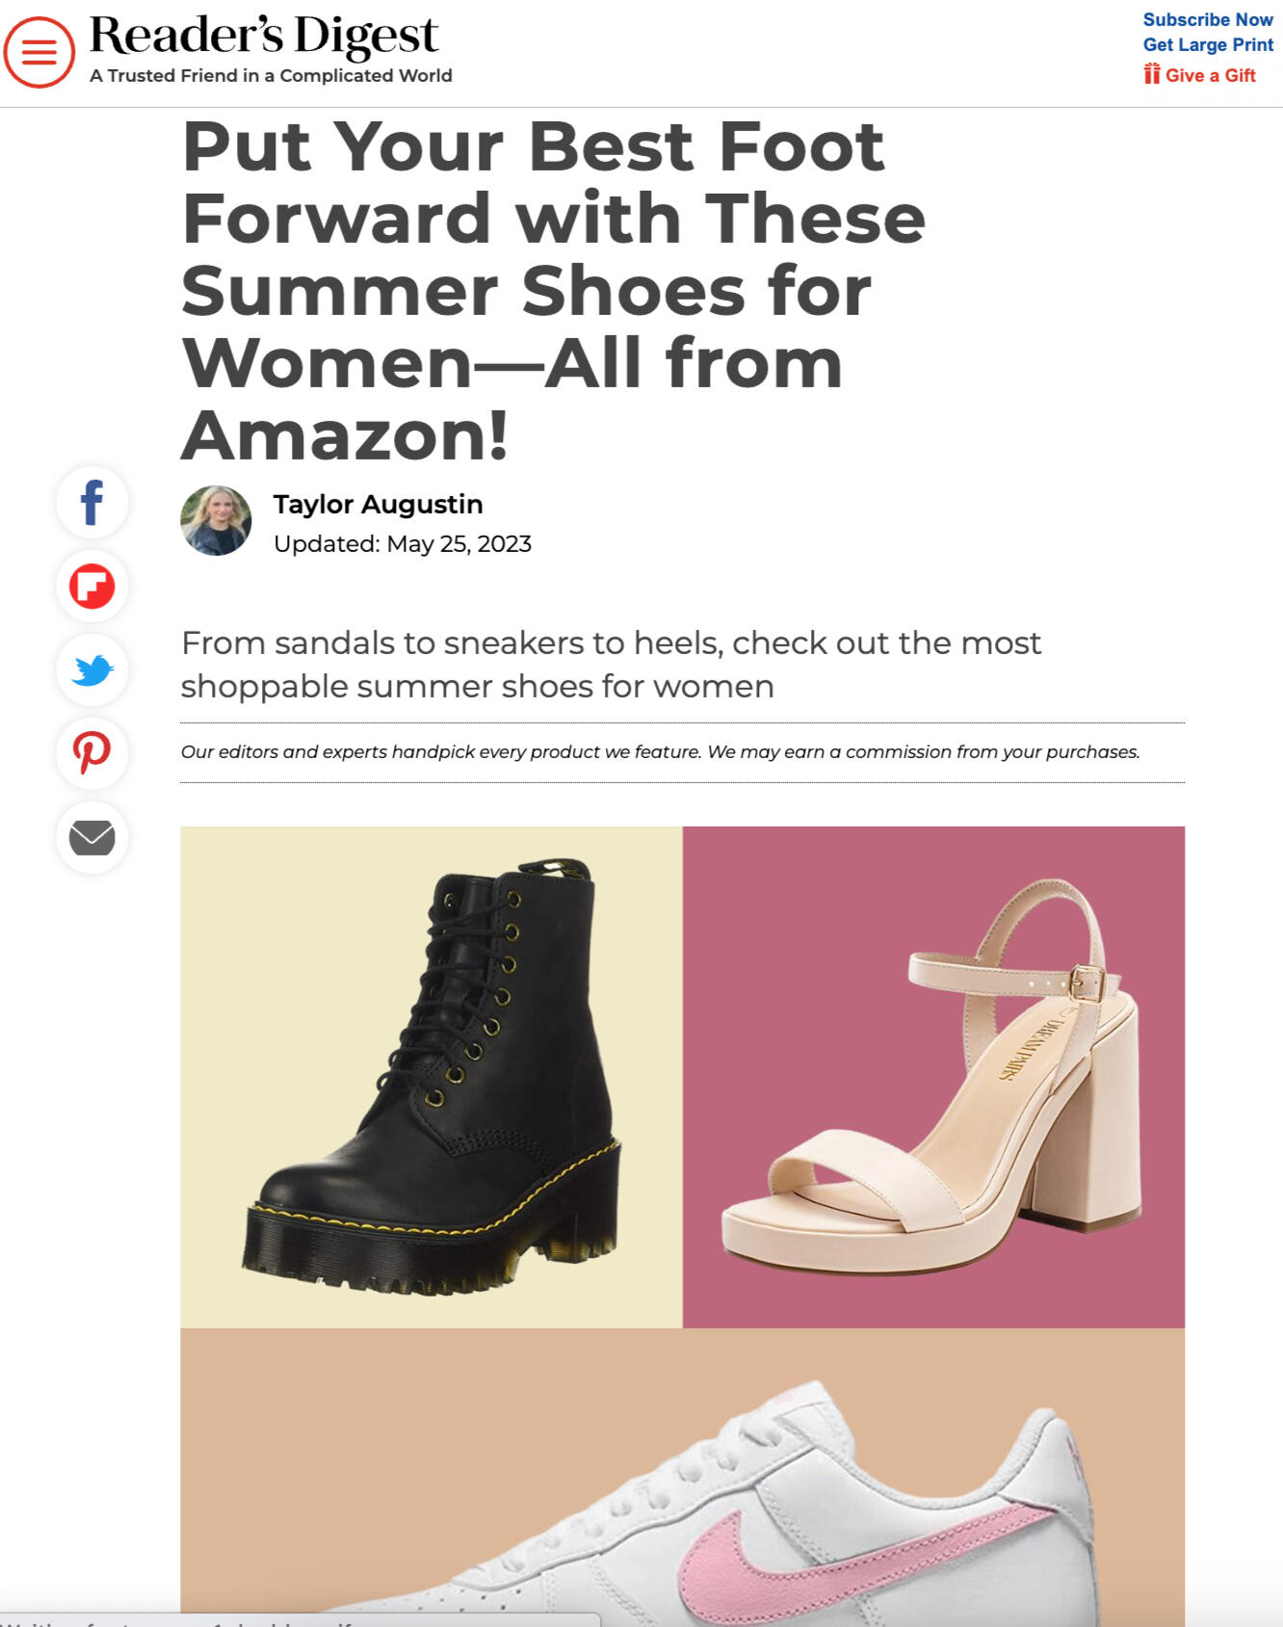Click the beige block-heel sandal image
The width and height of the screenshot is (1283, 1627).
(933, 1077)
